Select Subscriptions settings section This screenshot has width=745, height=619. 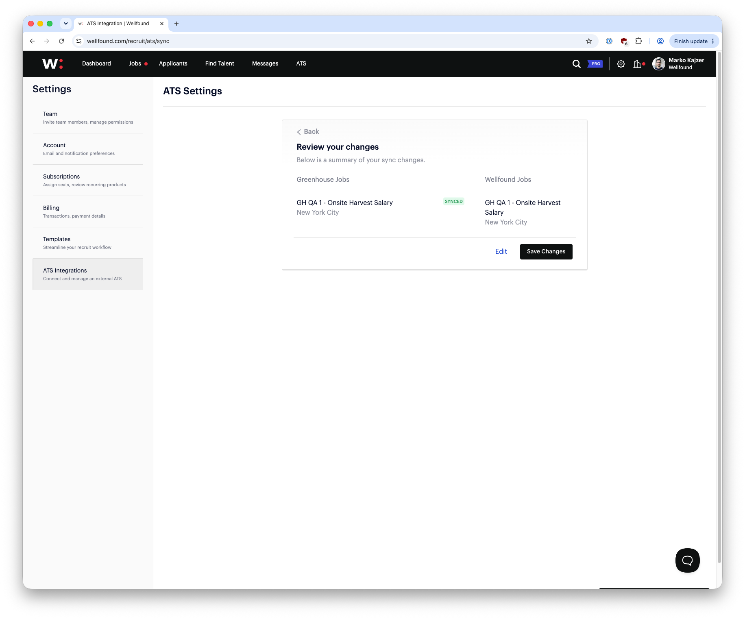(x=88, y=180)
